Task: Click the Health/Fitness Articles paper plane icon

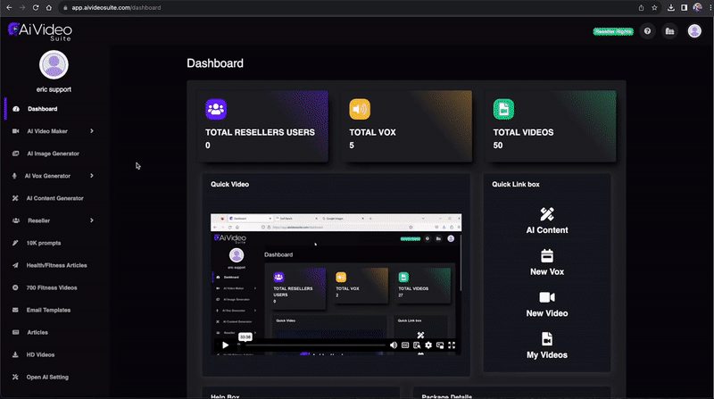Action: tap(15, 265)
